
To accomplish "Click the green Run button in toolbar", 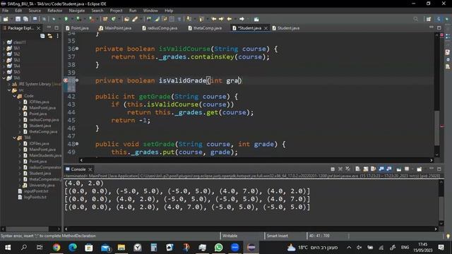I will [x=66, y=19].
